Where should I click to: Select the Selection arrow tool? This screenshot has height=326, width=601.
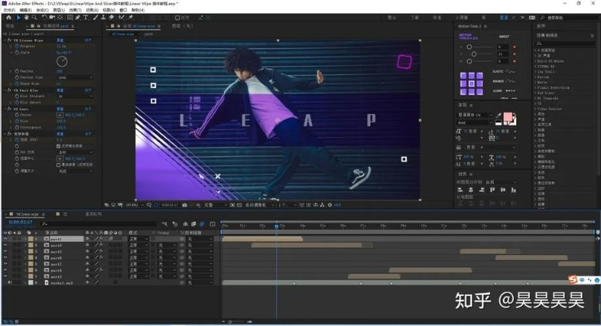[x=19, y=17]
